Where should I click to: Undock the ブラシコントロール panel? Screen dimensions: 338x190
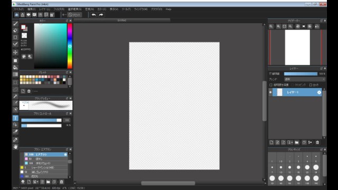click(67, 113)
